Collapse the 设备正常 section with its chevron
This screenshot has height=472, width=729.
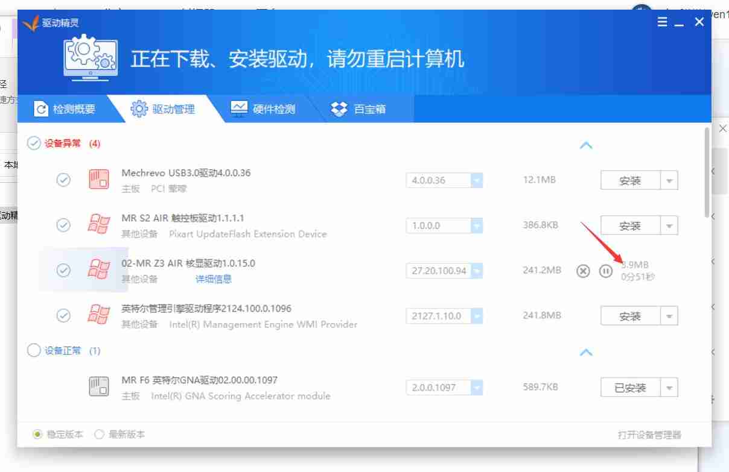pos(585,352)
